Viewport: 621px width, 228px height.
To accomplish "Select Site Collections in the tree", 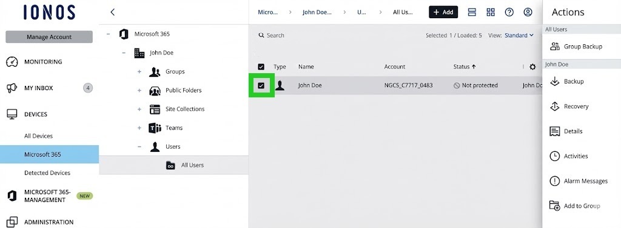I will pos(185,109).
